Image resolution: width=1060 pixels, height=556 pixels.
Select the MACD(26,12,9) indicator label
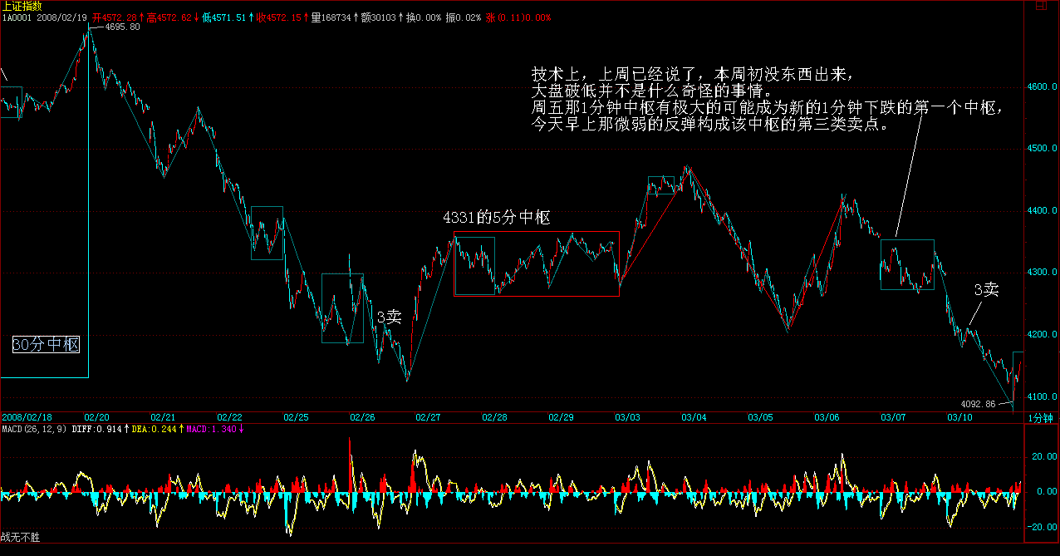(32, 429)
